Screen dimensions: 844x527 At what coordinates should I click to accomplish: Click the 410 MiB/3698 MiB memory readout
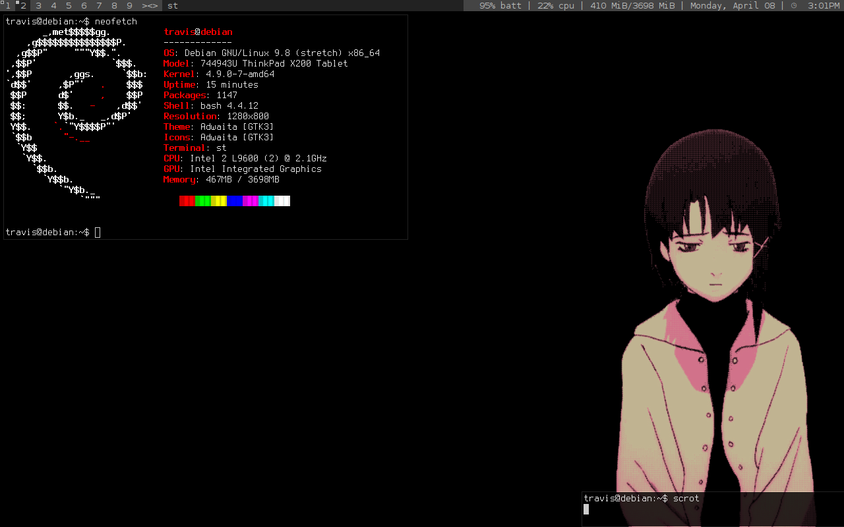point(632,6)
